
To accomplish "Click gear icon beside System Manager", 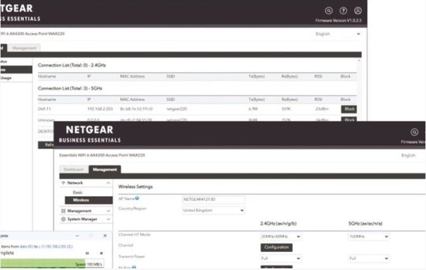I will (63, 219).
